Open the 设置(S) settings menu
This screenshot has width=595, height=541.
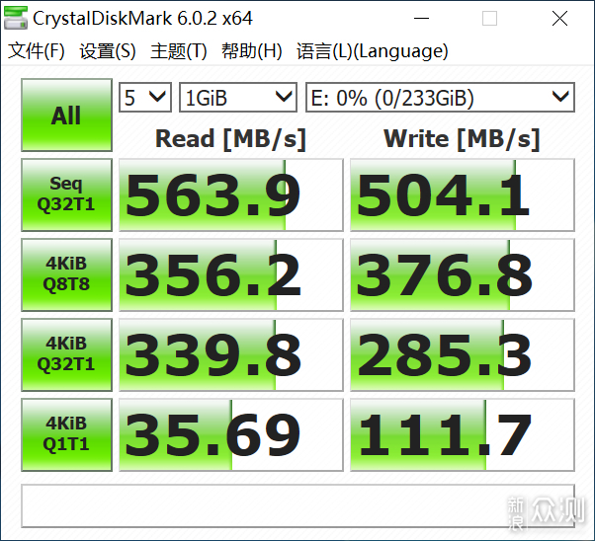point(108,51)
